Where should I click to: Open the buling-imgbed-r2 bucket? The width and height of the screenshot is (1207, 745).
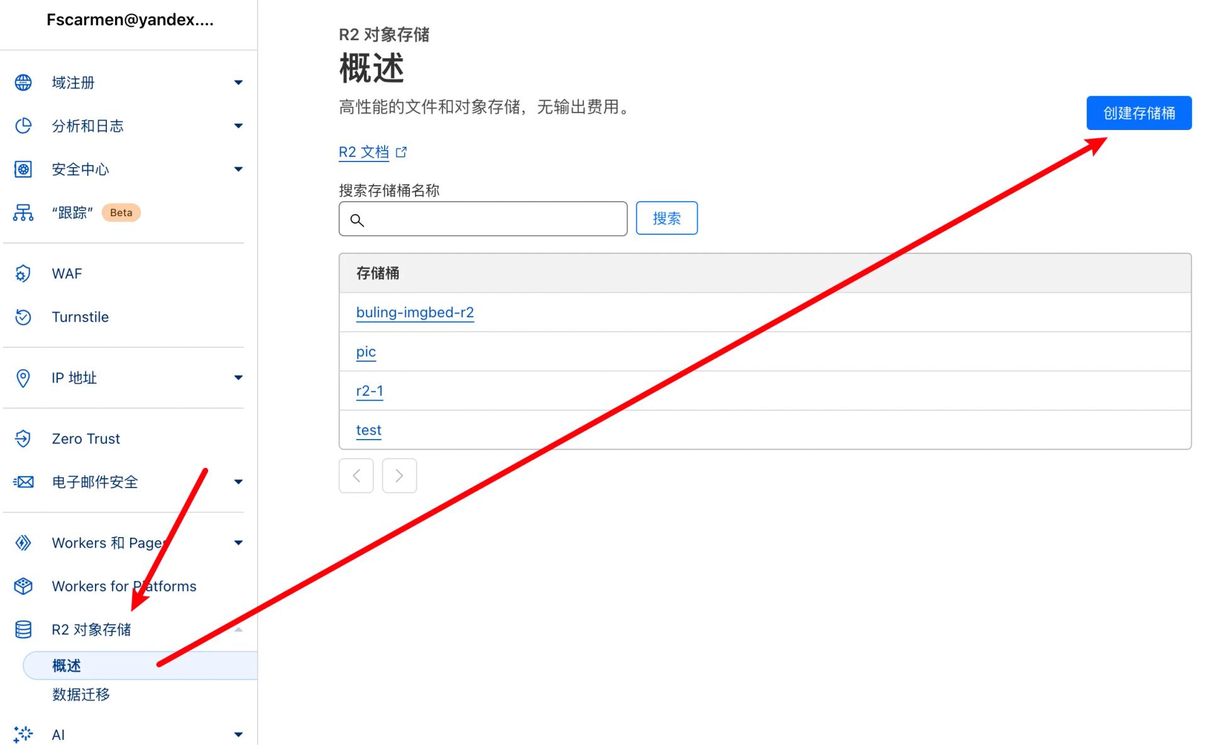(415, 312)
